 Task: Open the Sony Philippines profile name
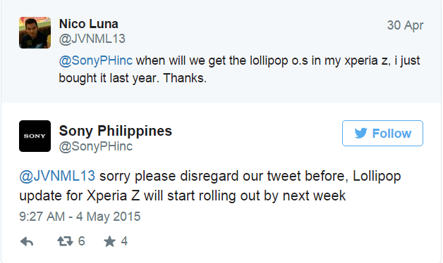(115, 131)
